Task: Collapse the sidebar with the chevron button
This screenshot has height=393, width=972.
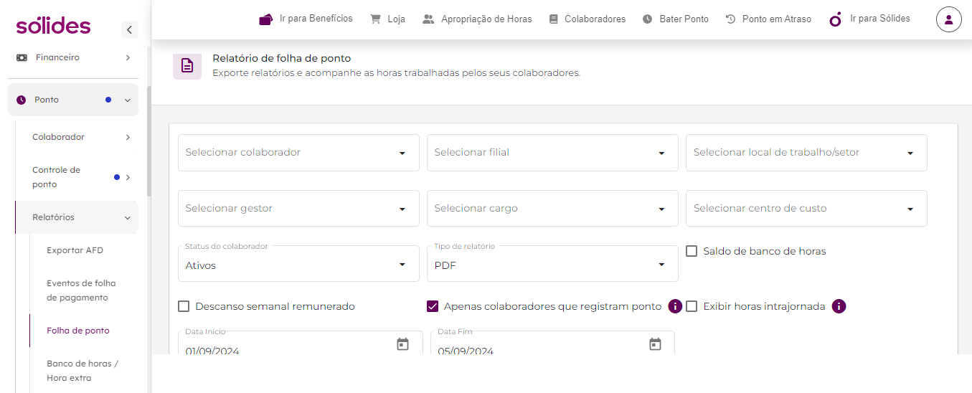Action: [x=129, y=29]
